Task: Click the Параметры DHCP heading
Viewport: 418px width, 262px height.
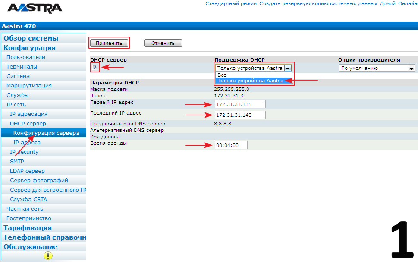Action: pos(114,83)
